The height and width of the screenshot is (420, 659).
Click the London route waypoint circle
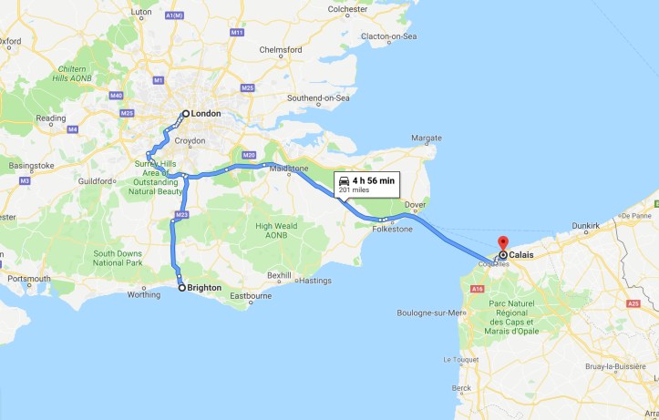(186, 113)
